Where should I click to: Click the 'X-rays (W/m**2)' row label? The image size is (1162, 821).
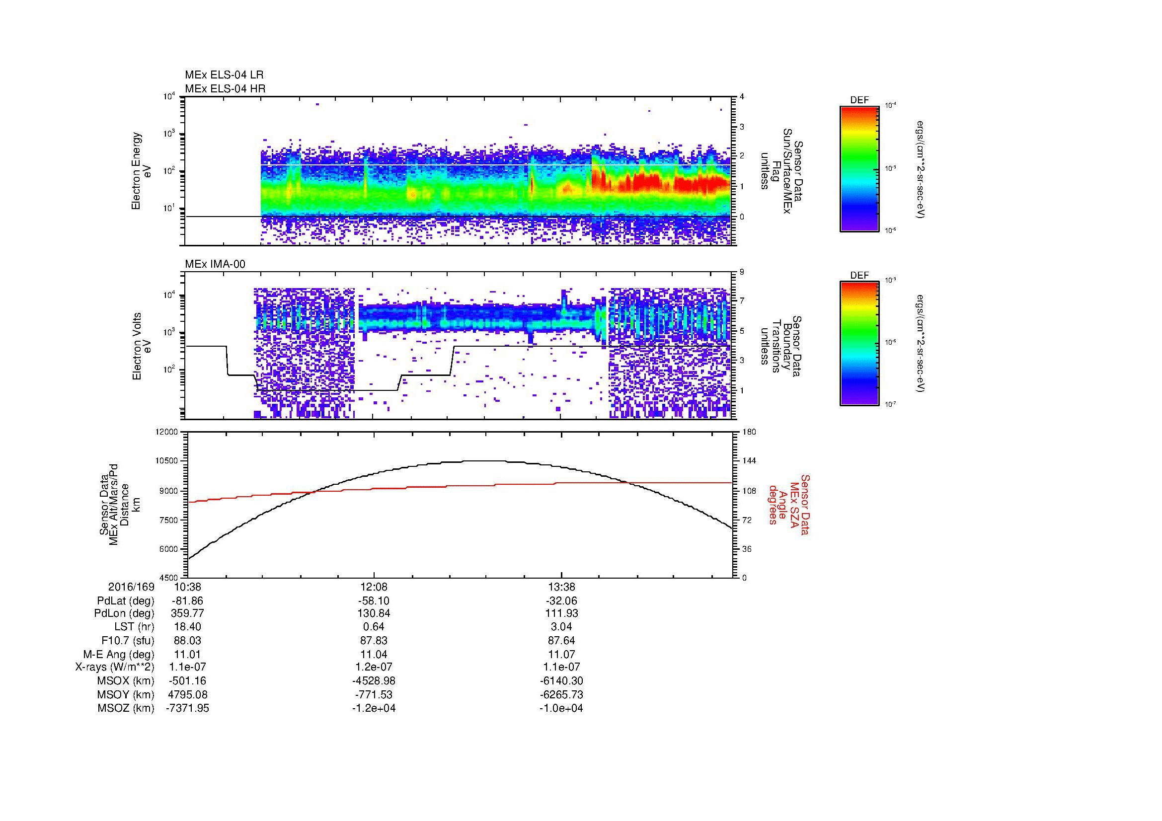115,668
